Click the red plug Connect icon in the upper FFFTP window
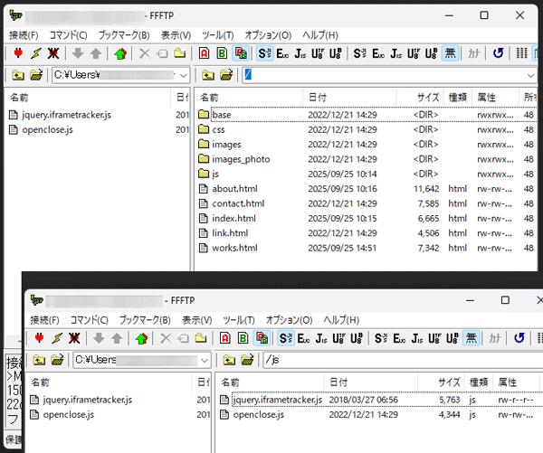Image resolution: width=543 pixels, height=453 pixels. pos(18,53)
